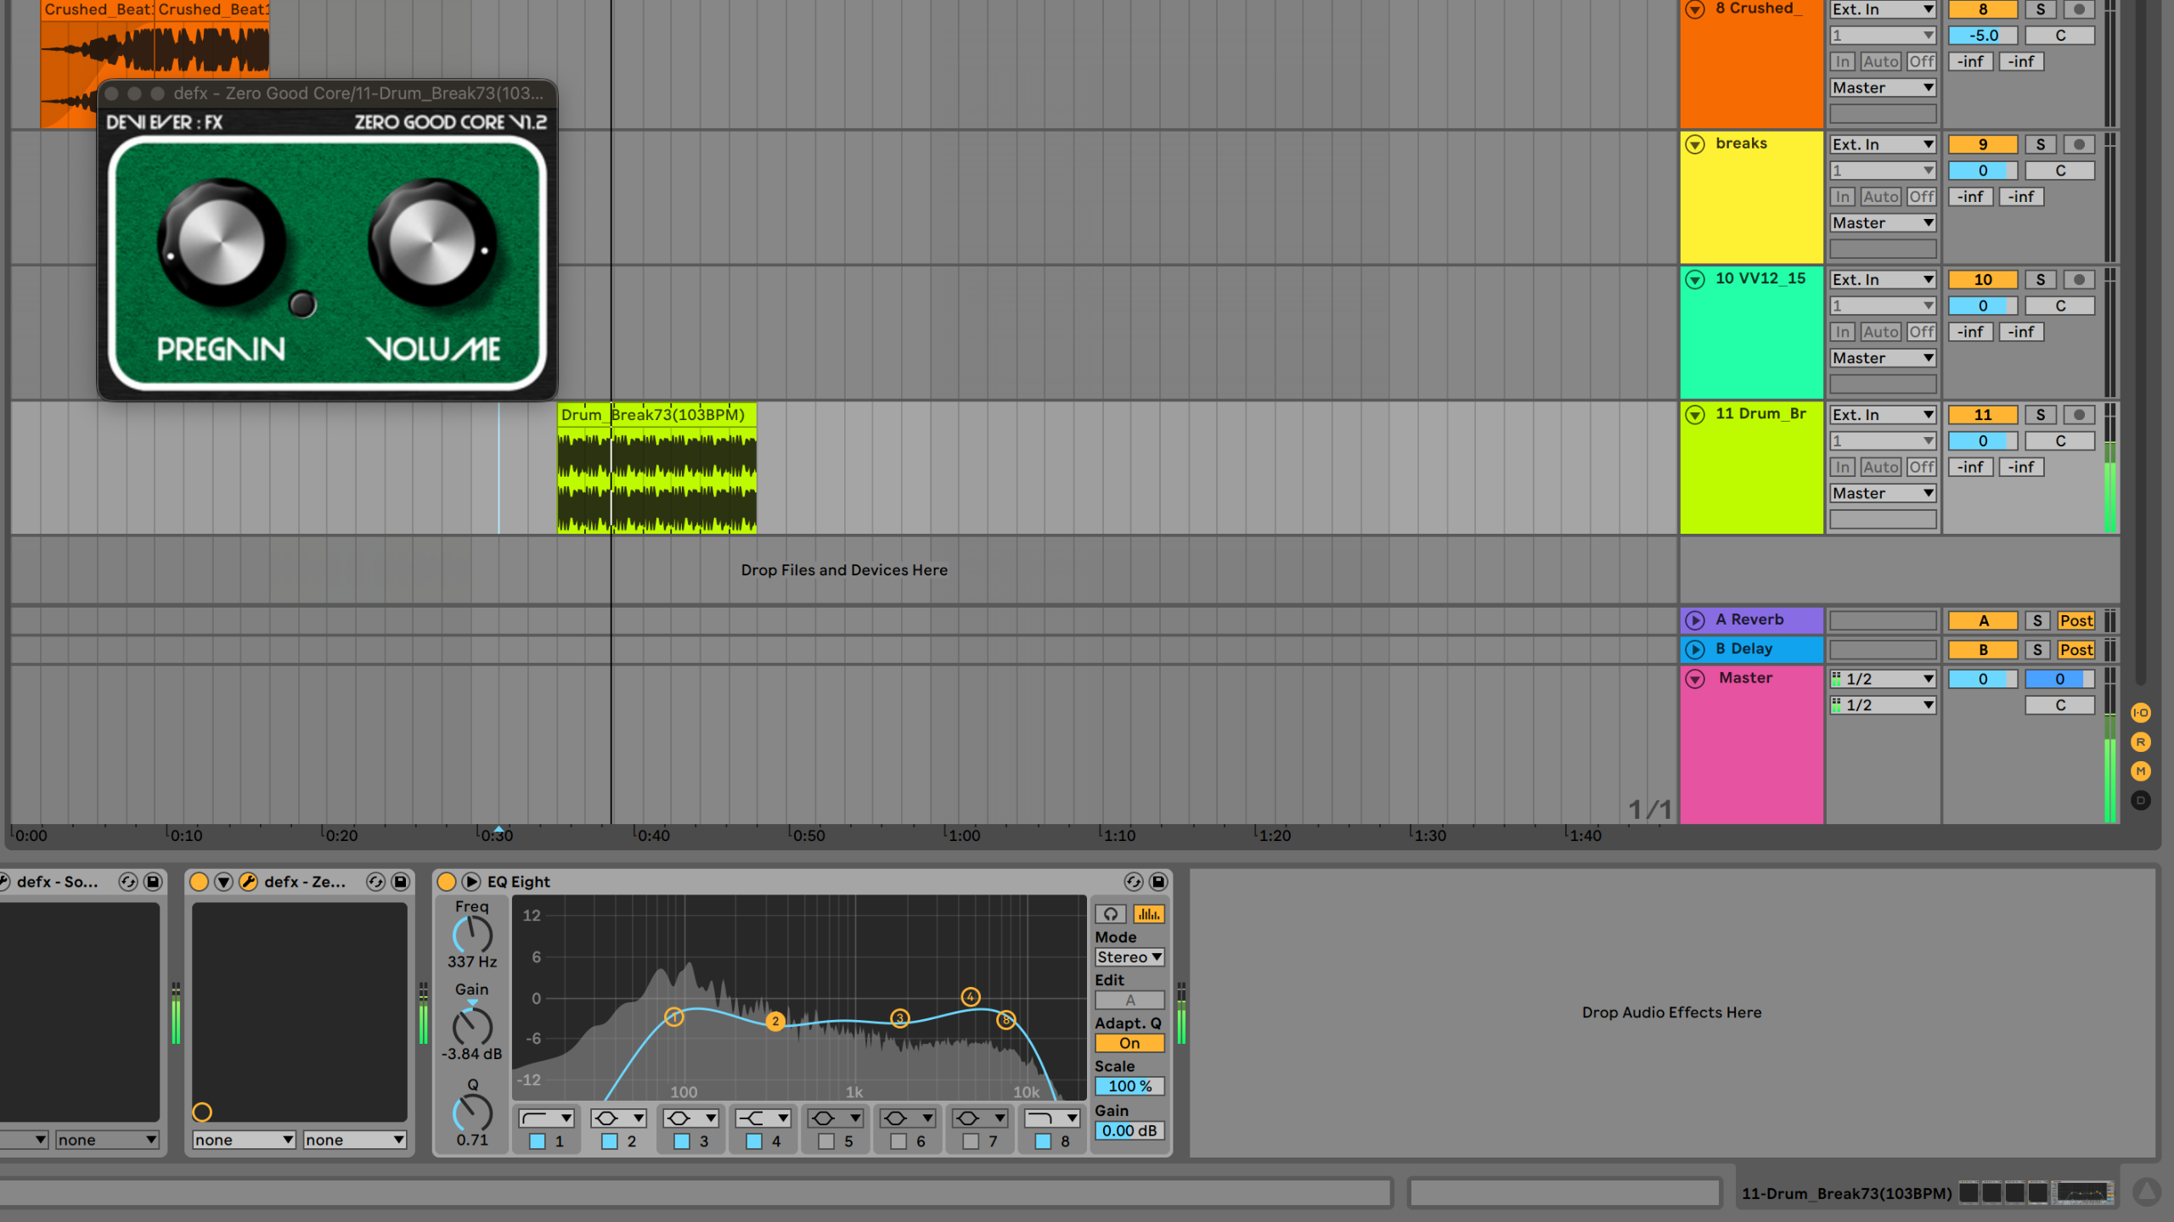Image resolution: width=2174 pixels, height=1222 pixels.
Task: Toggle Post button on A Reverb
Action: tap(2076, 621)
